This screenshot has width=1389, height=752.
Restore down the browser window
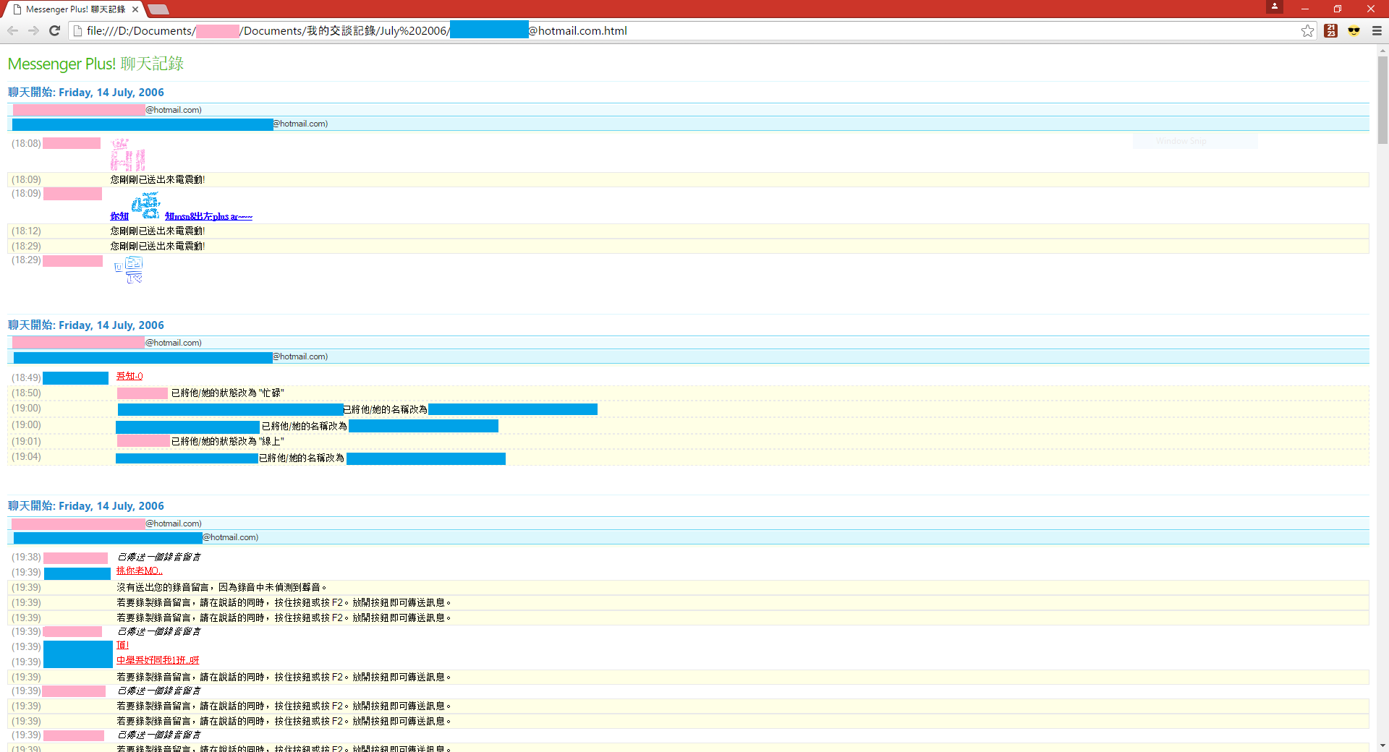[x=1337, y=9]
